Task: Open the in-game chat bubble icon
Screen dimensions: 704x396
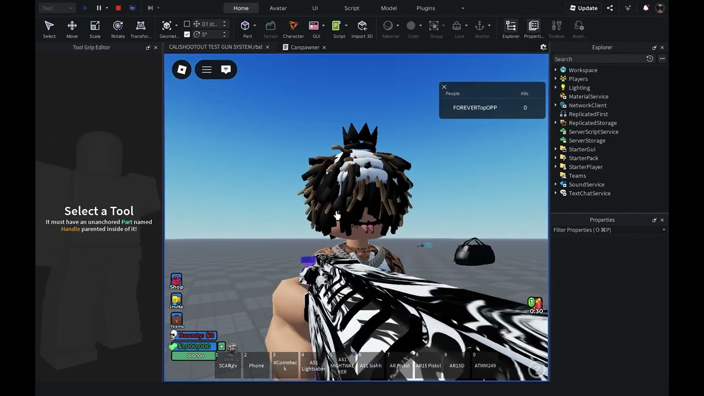Action: click(x=226, y=69)
